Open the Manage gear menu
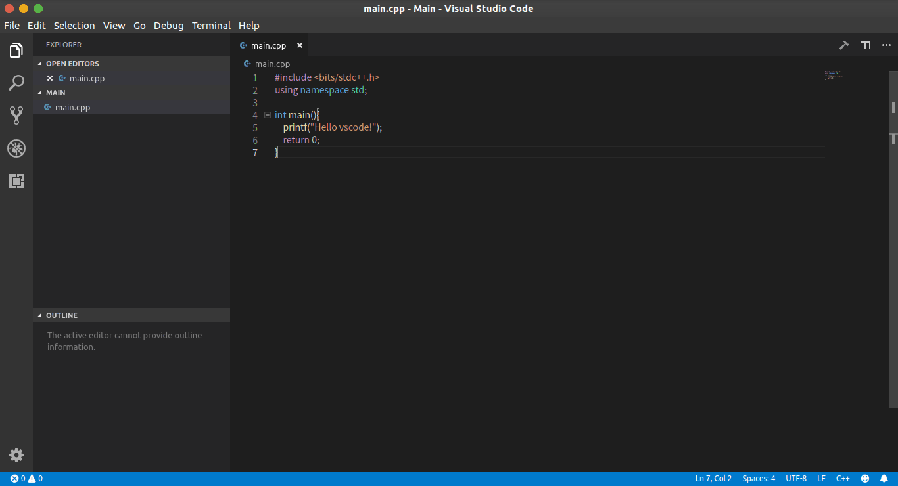This screenshot has height=486, width=898. (x=16, y=454)
